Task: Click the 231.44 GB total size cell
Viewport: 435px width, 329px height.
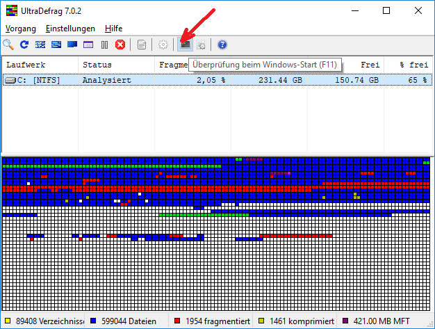Action: pos(280,80)
